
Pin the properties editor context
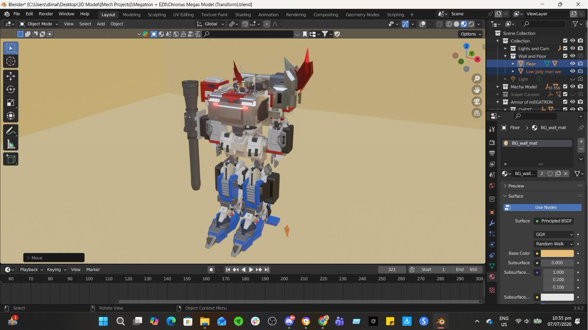[x=581, y=127]
